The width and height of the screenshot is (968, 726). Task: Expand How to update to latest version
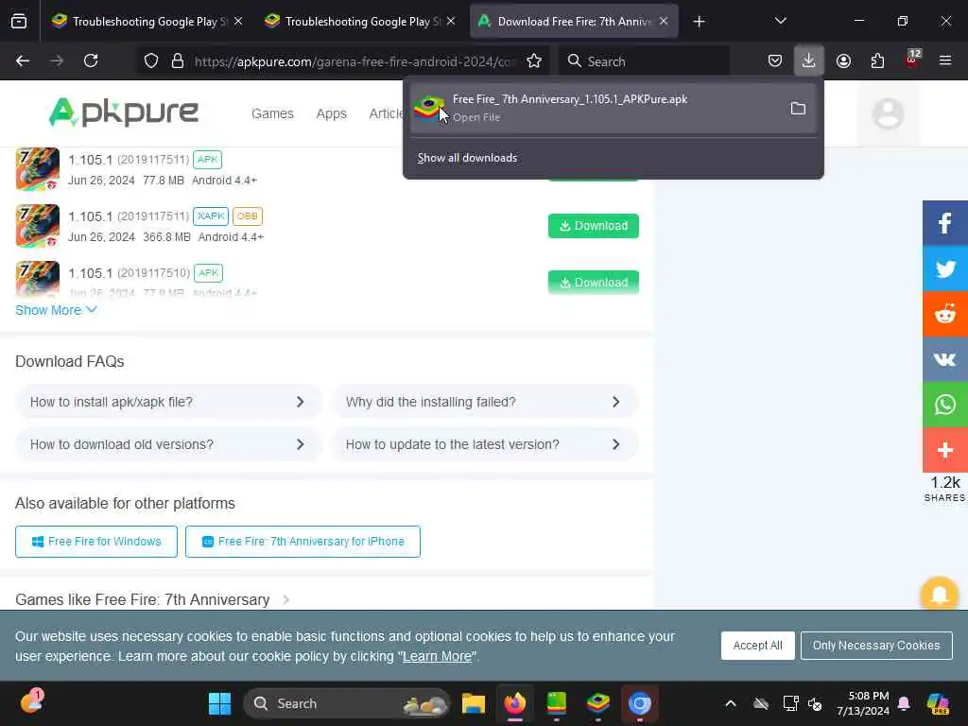point(484,444)
